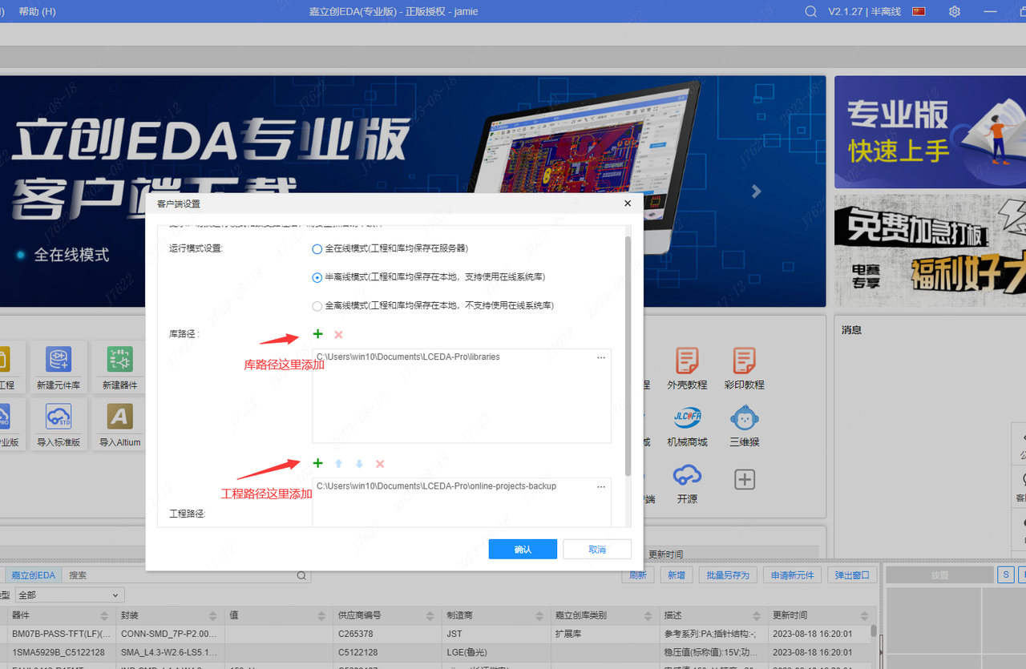The image size is (1026, 669).
Task: Sort by 更新时间 column arrows
Action: 865,615
